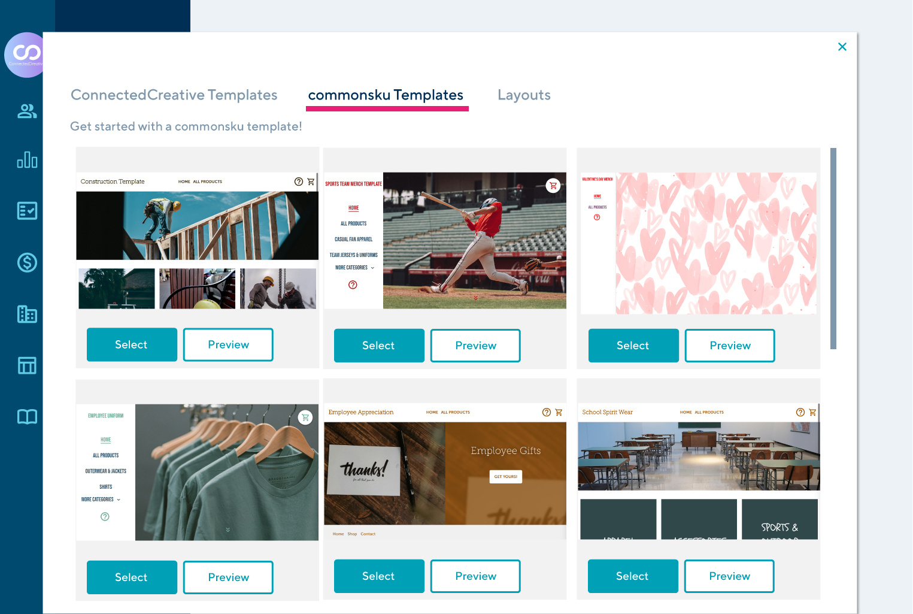Viewport: 913px width, 614px height.
Task: Open the contacts people icon in sidebar
Action: 27,111
